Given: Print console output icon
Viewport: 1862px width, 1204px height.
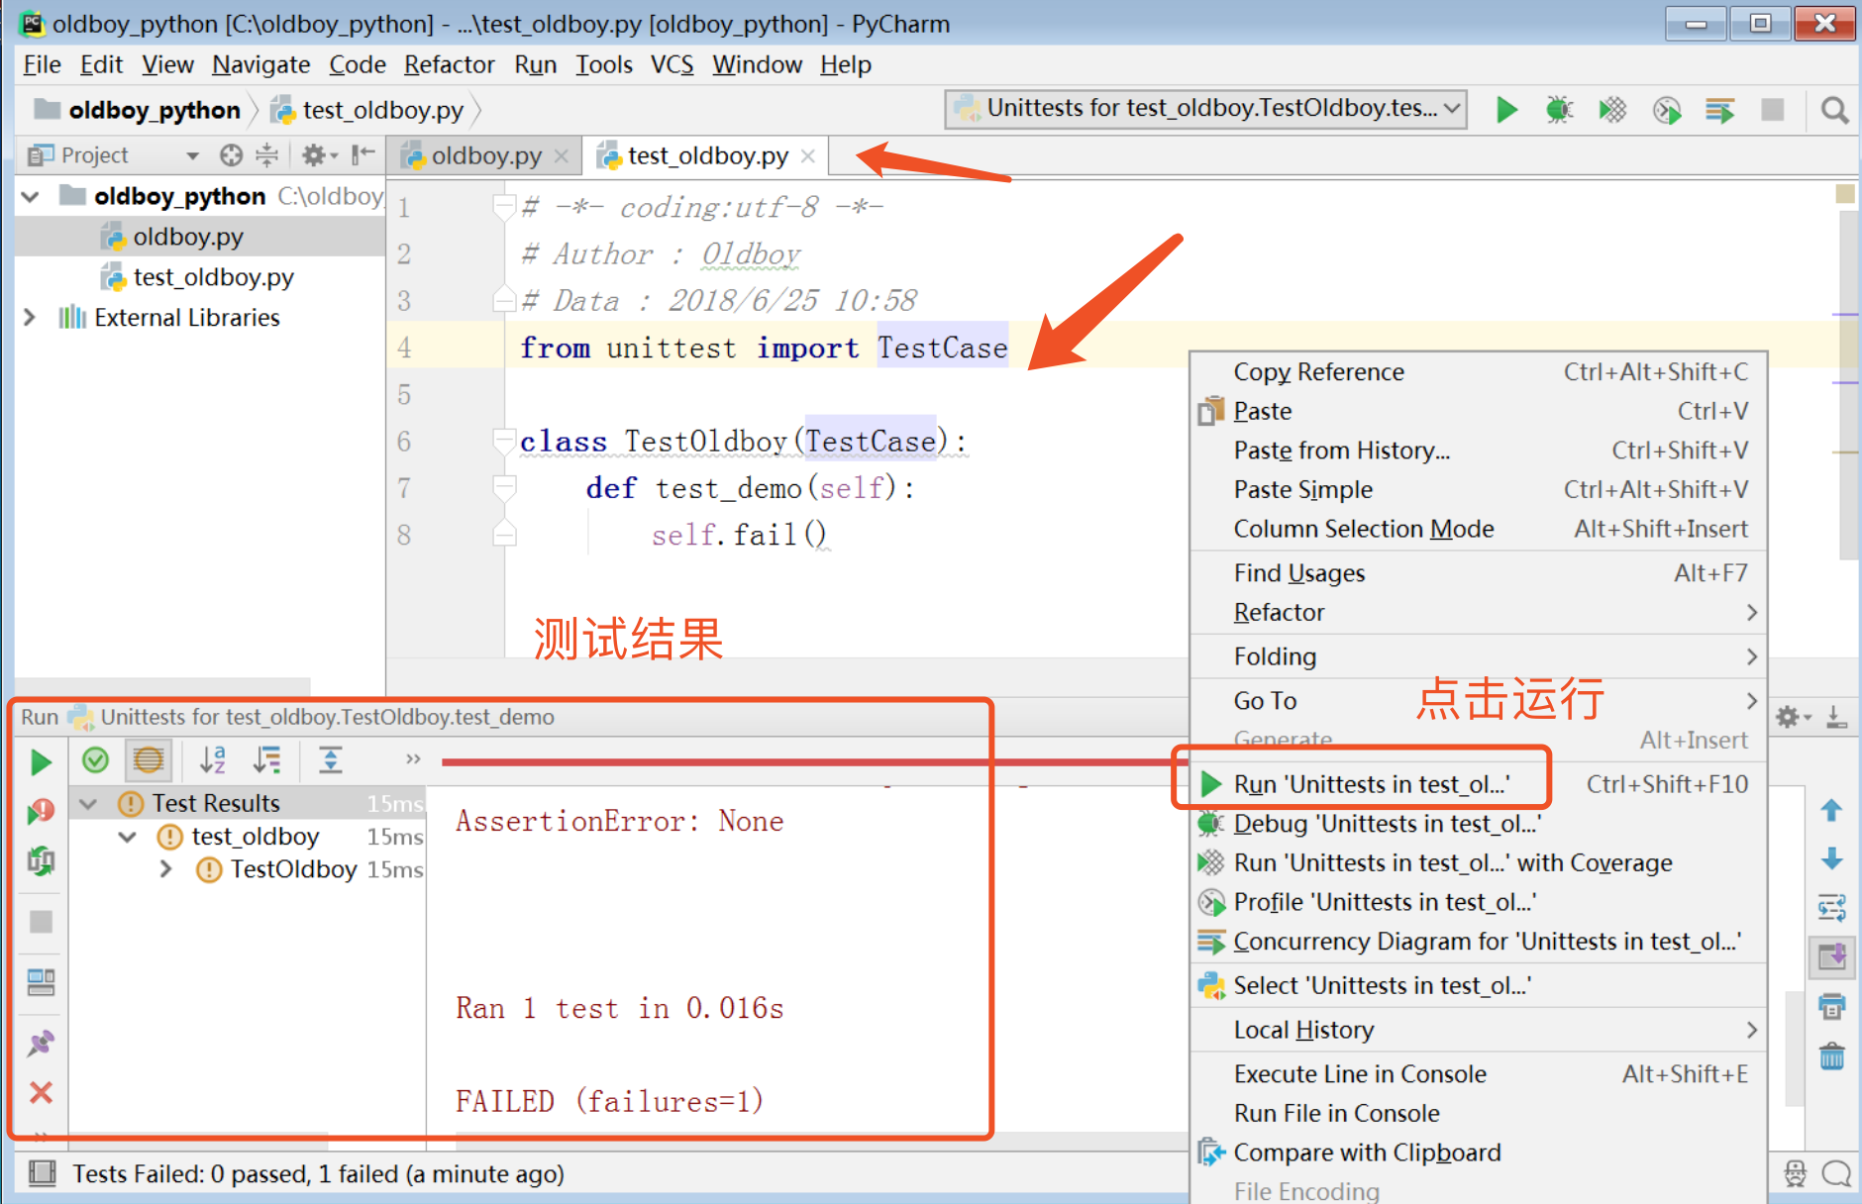Looking at the screenshot, I should point(1831,1007).
